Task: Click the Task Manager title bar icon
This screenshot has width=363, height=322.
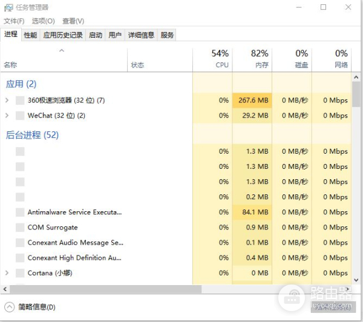Action: click(x=8, y=8)
